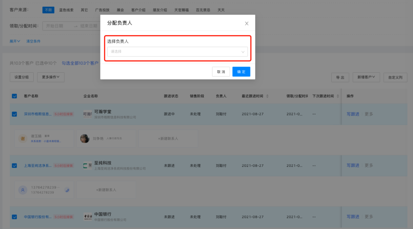The image size is (413, 229).
Task: Close the 分配负责人 dialog with X
Action: click(246, 23)
